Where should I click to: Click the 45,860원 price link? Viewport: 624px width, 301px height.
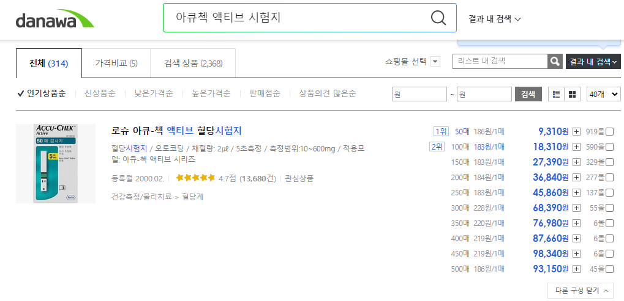551,192
